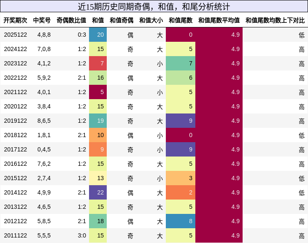Click the 和值尾数 column header
Screen dimensions: 308x243
181,20
